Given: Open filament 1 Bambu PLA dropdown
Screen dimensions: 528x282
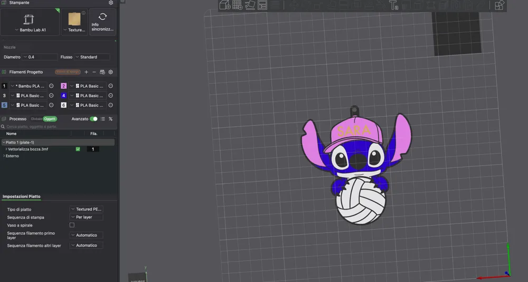Looking at the screenshot, I should point(27,86).
